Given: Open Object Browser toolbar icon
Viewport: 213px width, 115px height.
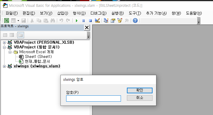Looking at the screenshot, I should (120, 21).
